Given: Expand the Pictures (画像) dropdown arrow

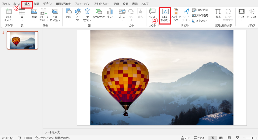Looking at the screenshot, I should 34,20.
